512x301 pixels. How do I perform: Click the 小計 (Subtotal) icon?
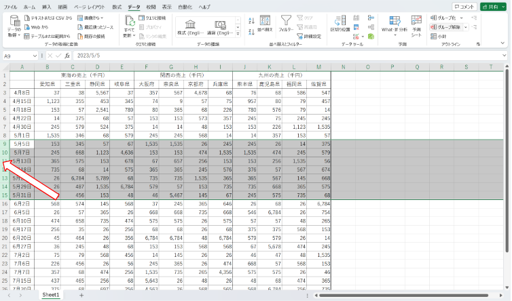pyautogui.click(x=443, y=36)
